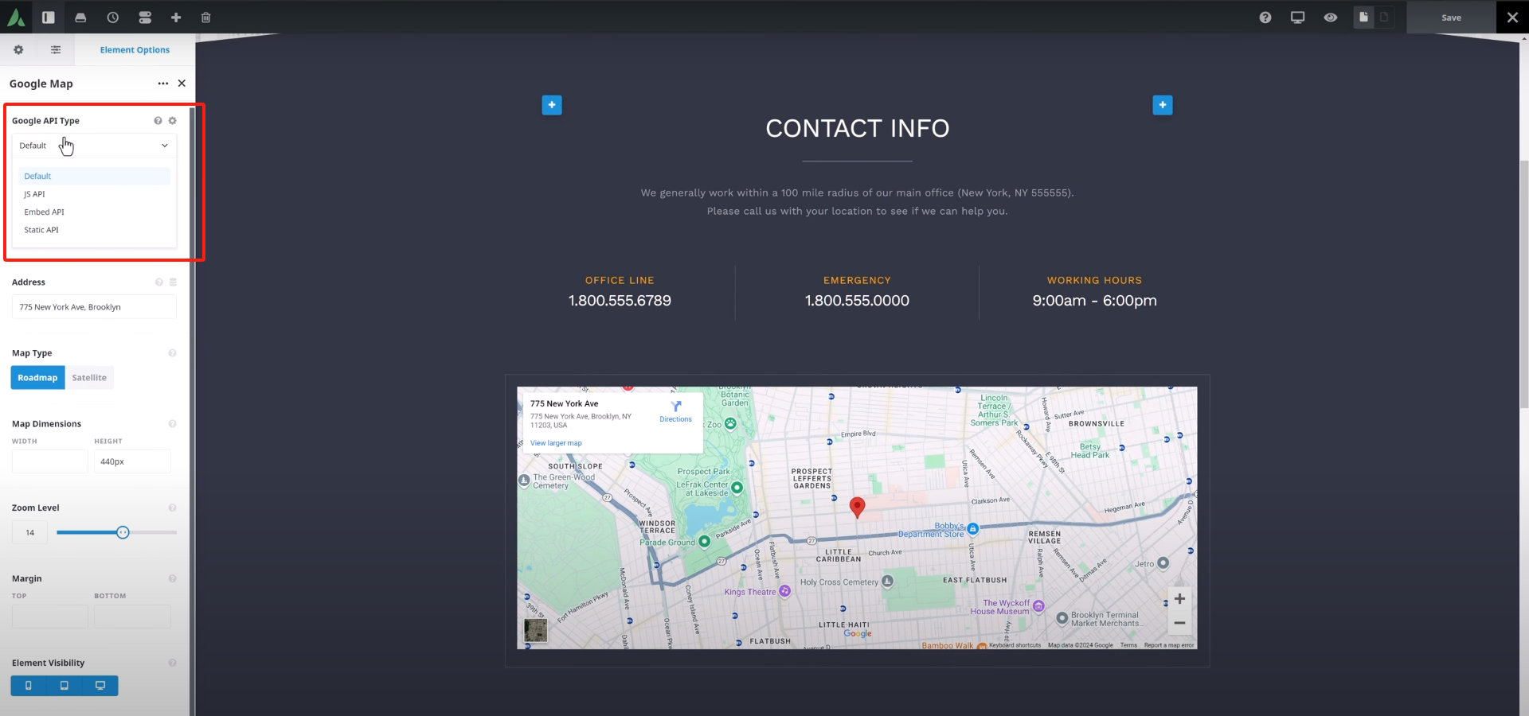
Task: Click the preview eye icon
Action: tap(1331, 17)
